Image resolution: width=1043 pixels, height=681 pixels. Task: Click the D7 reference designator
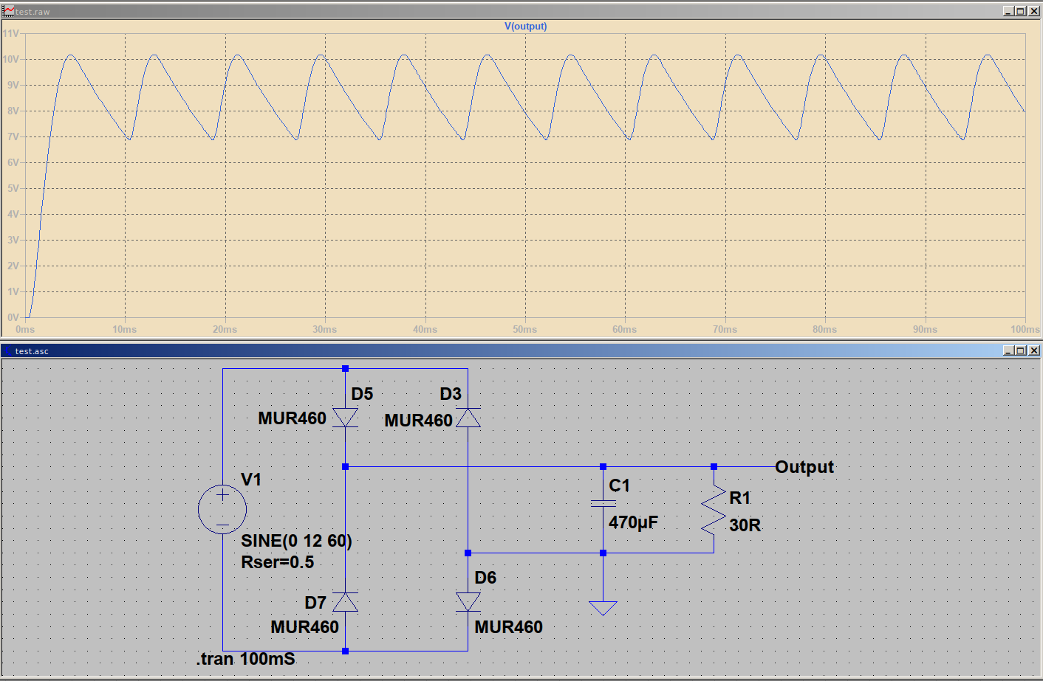click(315, 603)
